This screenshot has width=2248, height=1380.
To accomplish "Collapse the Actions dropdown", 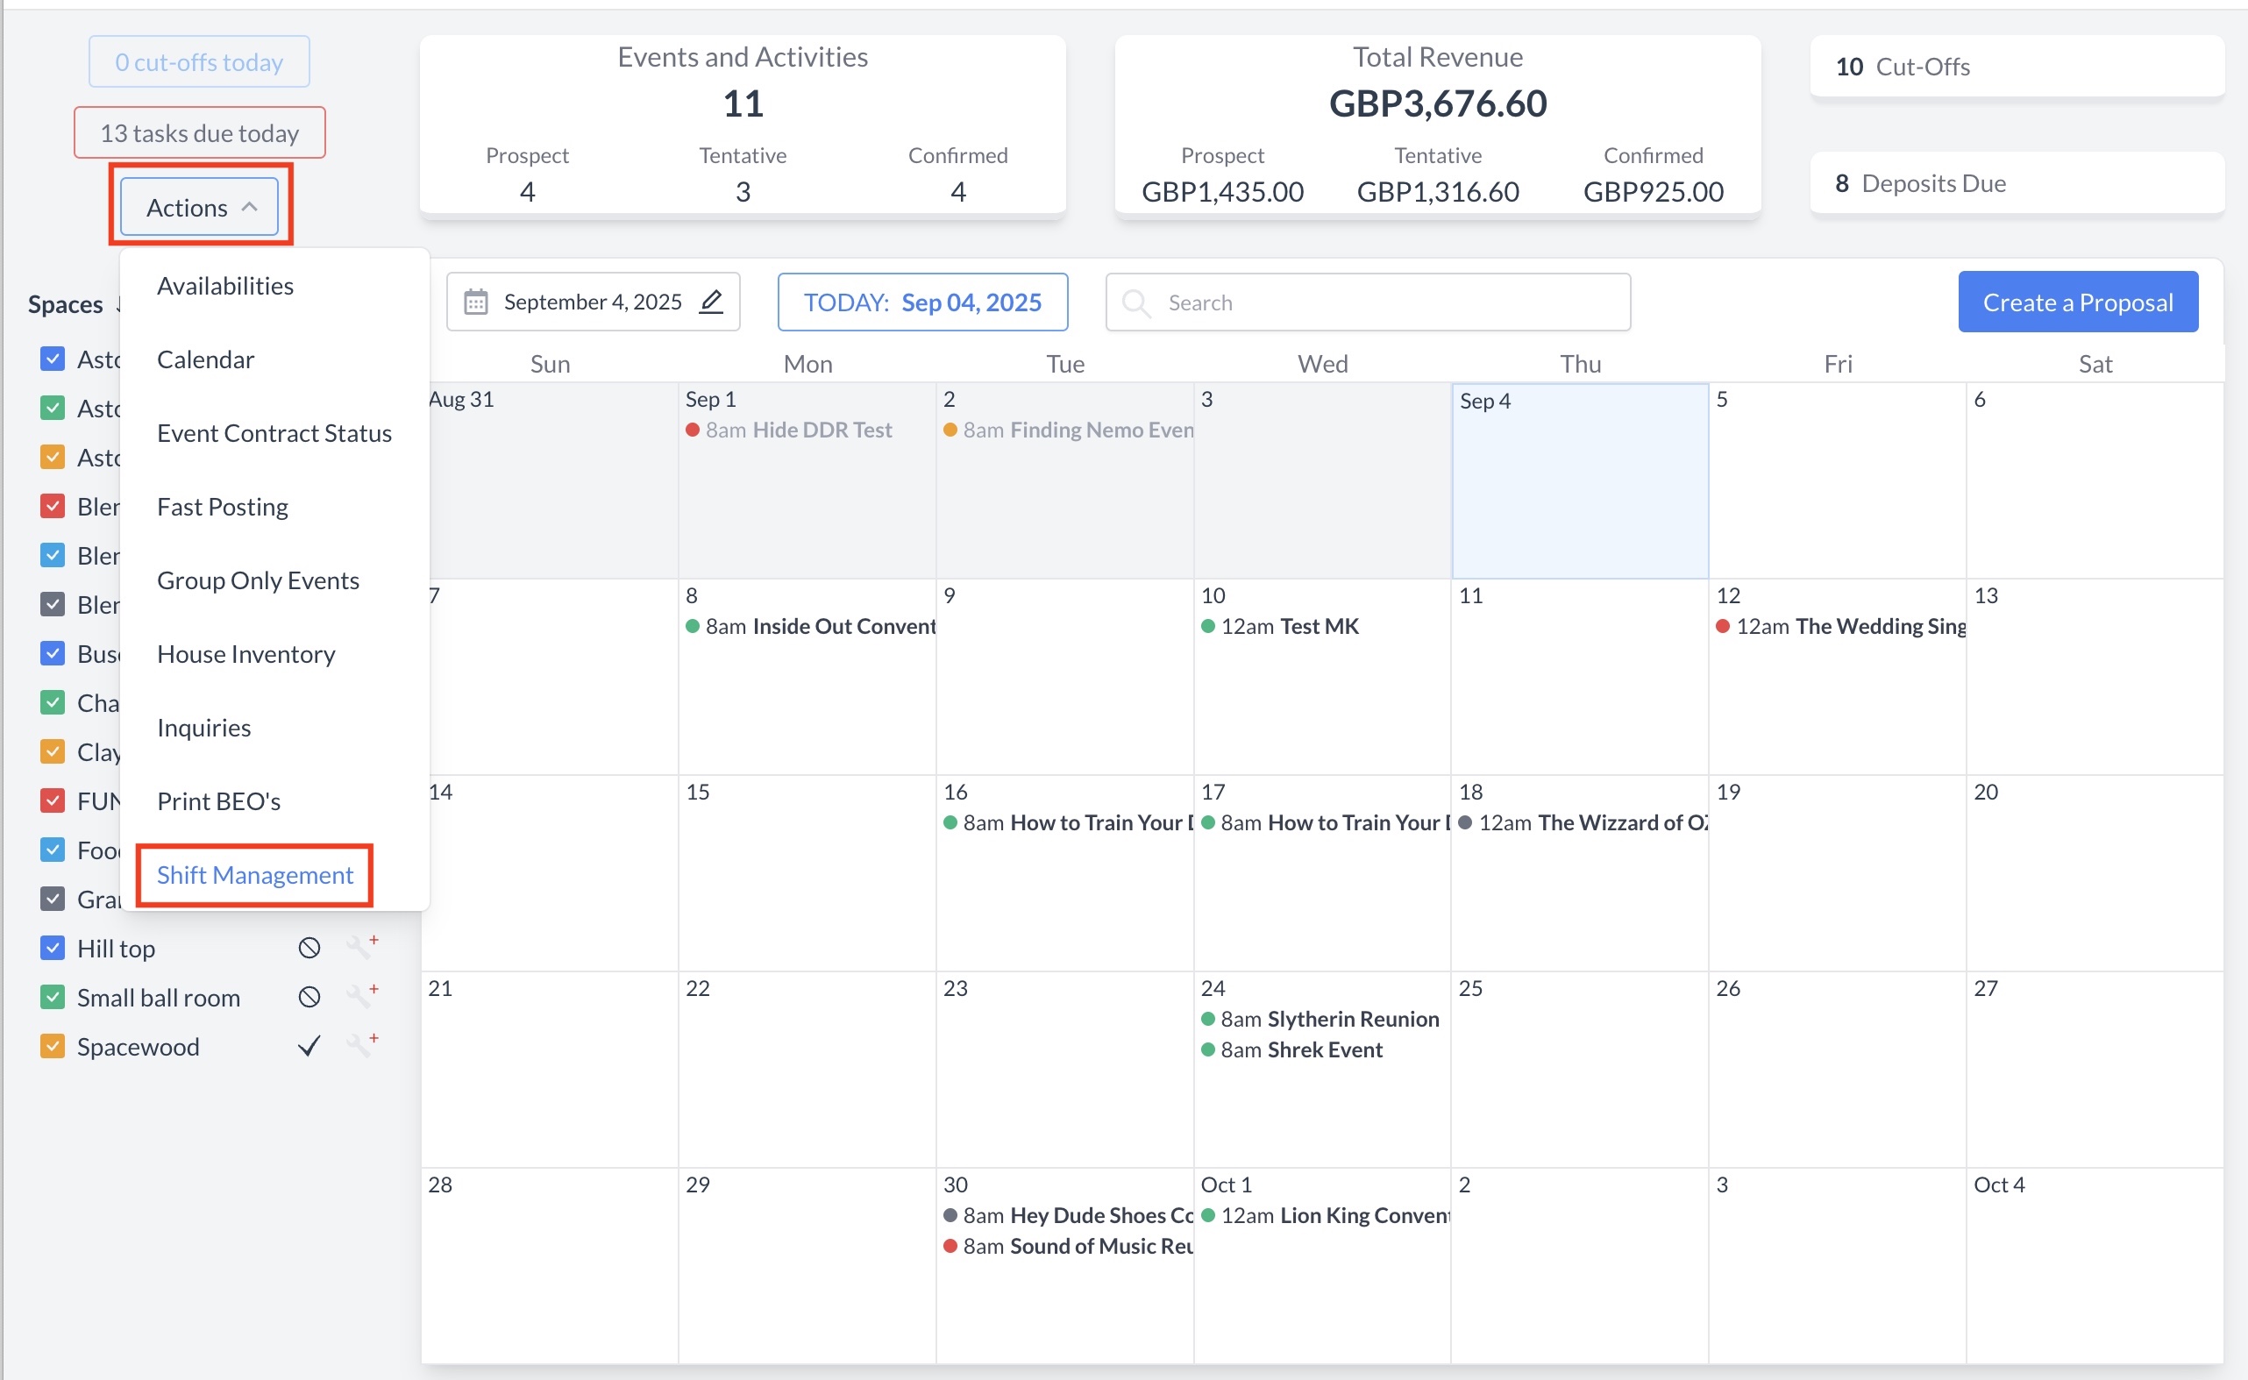I will pos(199,207).
